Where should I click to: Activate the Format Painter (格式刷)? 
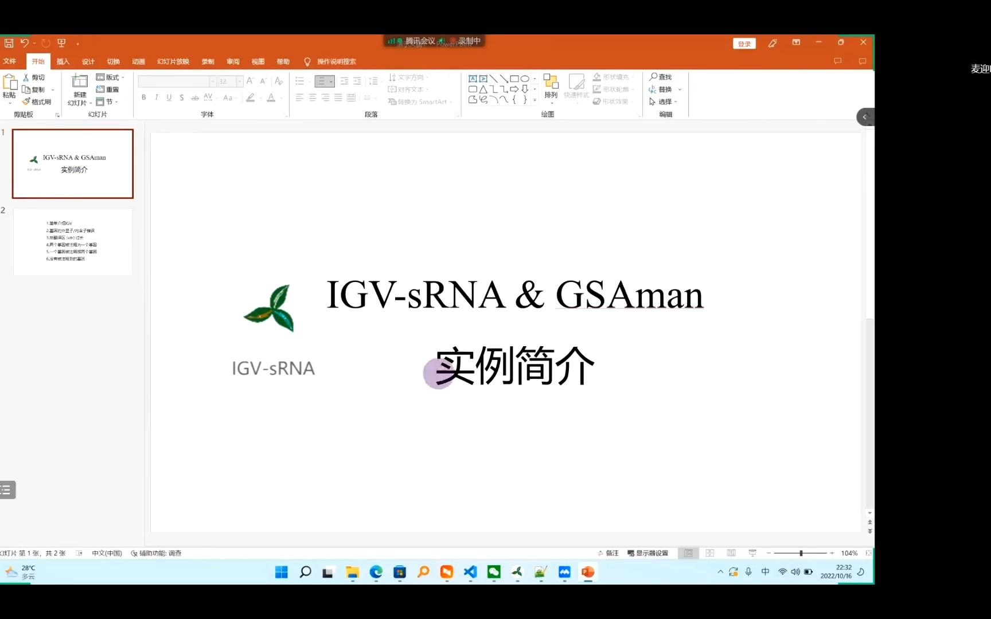point(37,101)
